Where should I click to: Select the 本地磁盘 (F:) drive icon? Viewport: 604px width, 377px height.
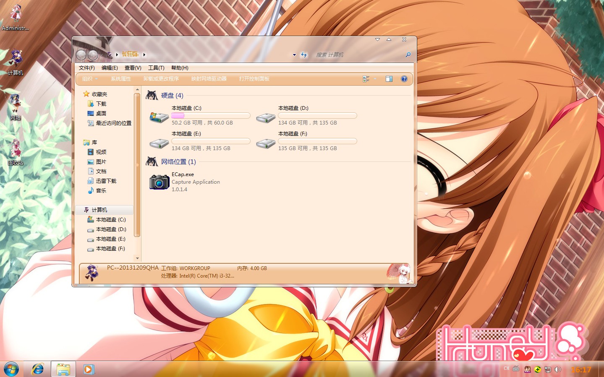(x=266, y=143)
